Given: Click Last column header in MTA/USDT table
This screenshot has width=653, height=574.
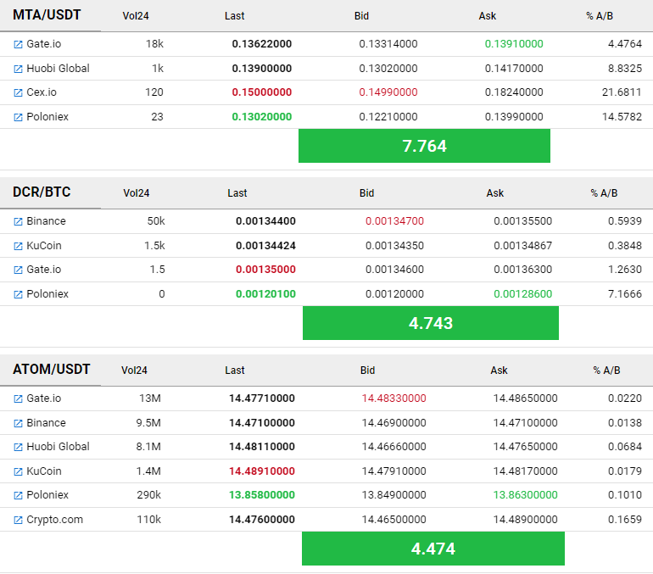Looking at the screenshot, I should (234, 16).
